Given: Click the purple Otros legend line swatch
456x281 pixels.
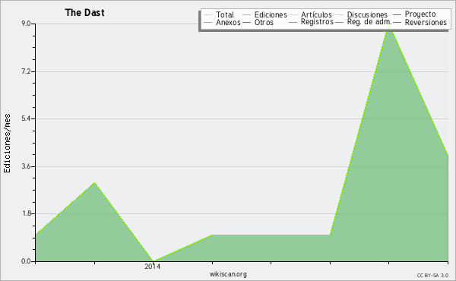Looking at the screenshot, I should (246, 22).
